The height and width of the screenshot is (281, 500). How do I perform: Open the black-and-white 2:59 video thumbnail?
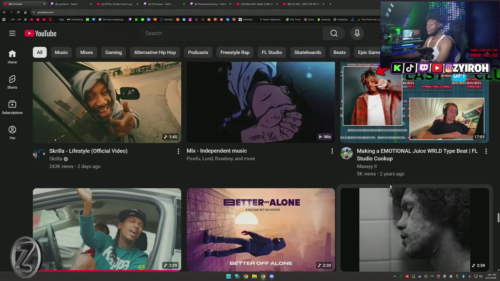point(414,229)
